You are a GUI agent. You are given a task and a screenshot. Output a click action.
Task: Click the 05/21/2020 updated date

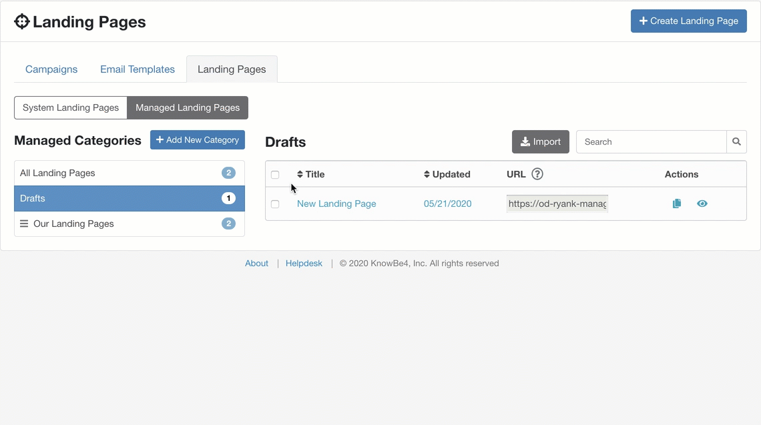click(x=447, y=203)
